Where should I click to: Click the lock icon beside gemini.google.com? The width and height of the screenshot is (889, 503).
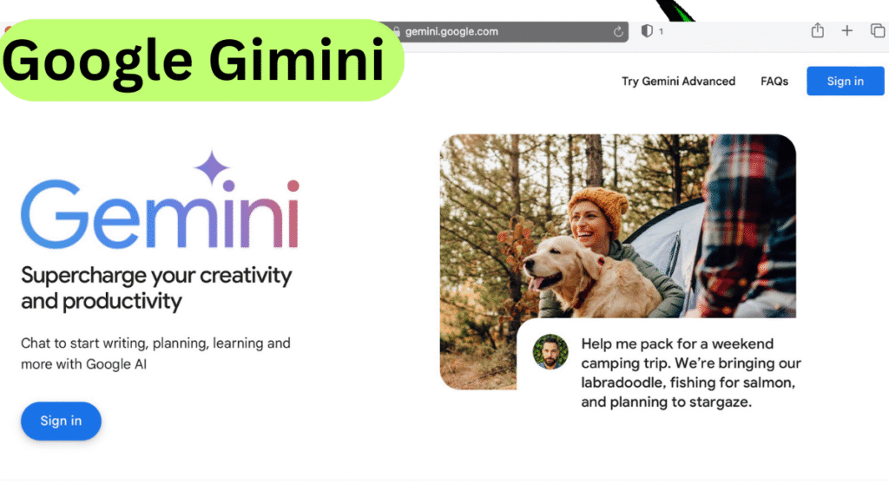point(397,32)
